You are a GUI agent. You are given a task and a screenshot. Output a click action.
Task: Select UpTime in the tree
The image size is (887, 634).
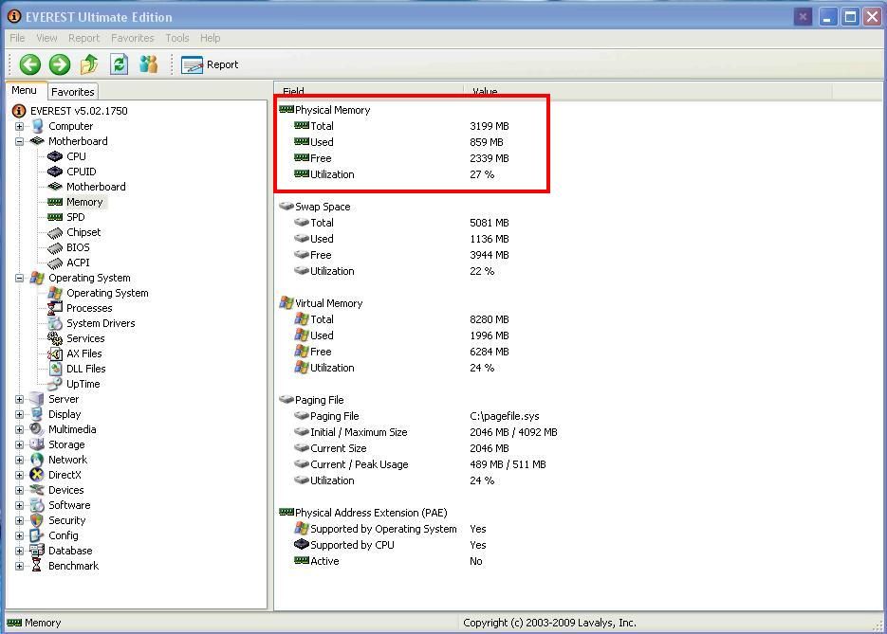(83, 384)
